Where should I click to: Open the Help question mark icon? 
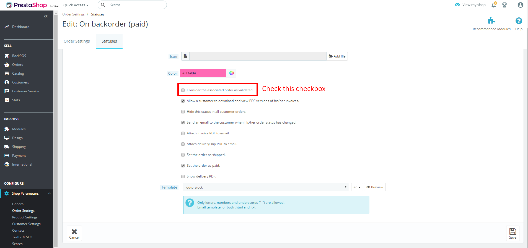(x=519, y=21)
